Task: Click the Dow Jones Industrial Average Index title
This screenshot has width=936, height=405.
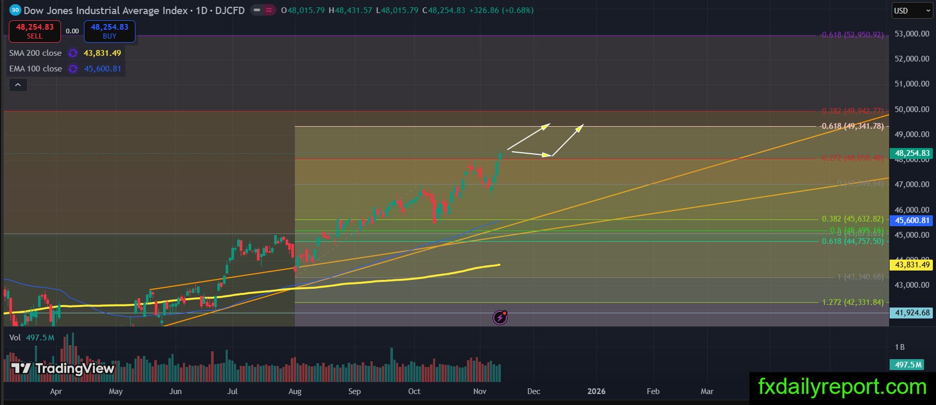Action: pyautogui.click(x=106, y=10)
